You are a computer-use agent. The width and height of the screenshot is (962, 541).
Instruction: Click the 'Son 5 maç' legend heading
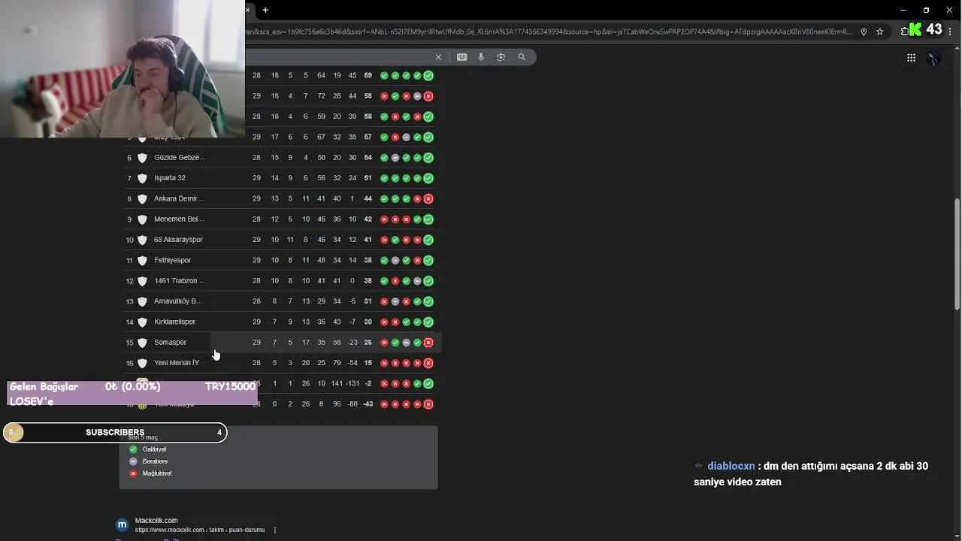point(144,437)
